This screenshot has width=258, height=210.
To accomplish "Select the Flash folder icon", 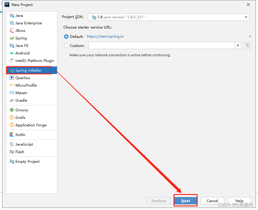I will 12,152.
